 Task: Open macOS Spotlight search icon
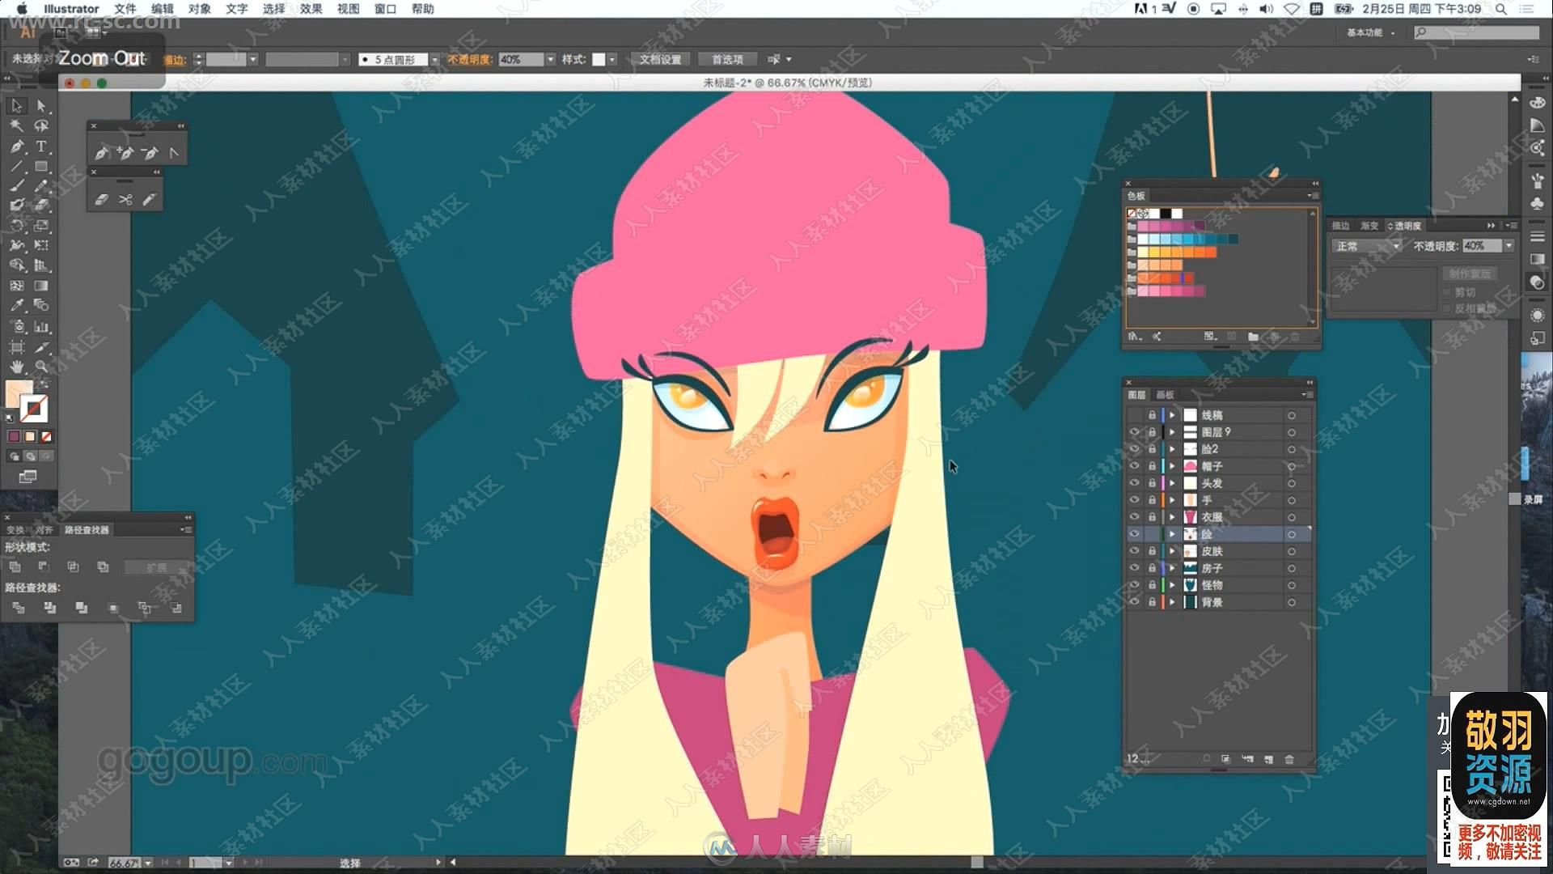click(1500, 9)
